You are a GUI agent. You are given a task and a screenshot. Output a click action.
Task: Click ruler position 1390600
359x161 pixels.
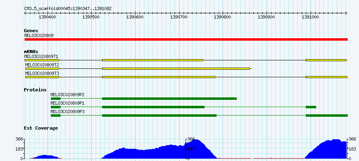tap(135, 17)
